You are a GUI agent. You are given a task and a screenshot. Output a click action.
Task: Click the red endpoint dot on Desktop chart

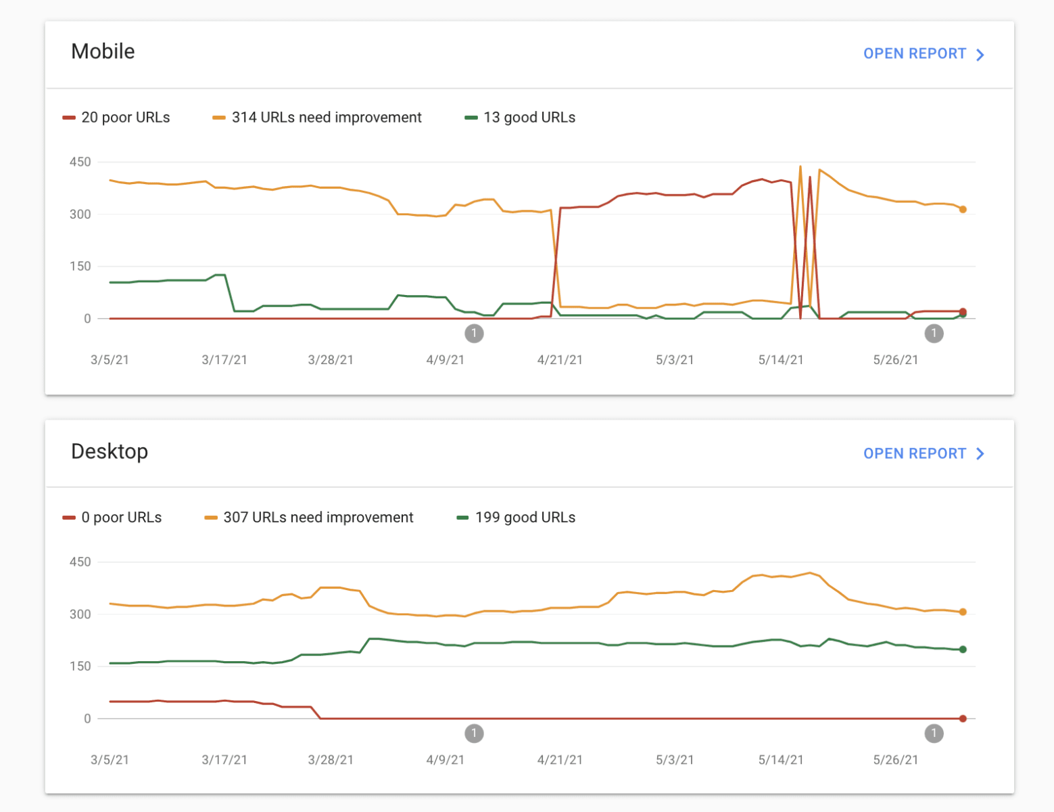click(963, 719)
